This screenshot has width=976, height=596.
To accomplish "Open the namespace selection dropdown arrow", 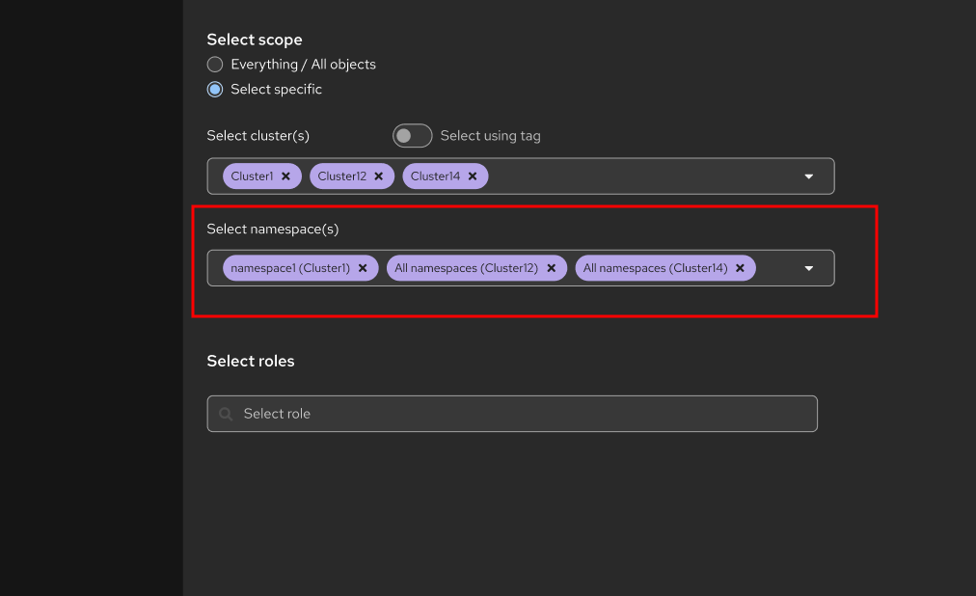I will pyautogui.click(x=809, y=268).
